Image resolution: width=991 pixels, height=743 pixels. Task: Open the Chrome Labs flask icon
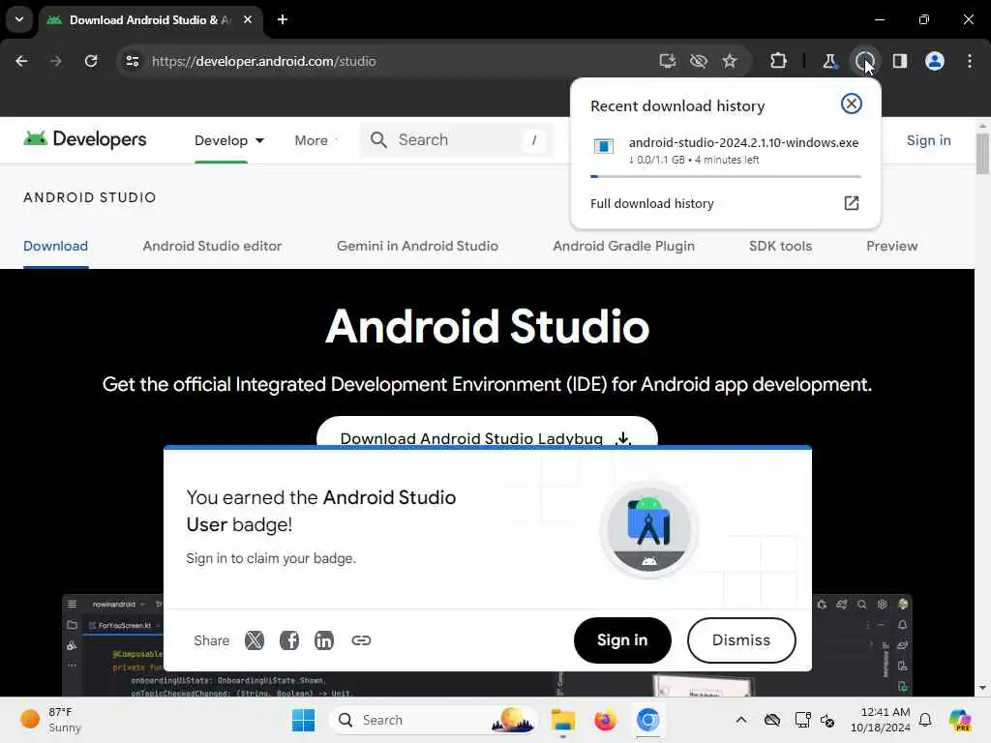[x=829, y=61]
